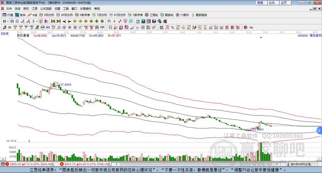Jump to the last bar
This screenshot has height=173, width=322.
point(58,21)
